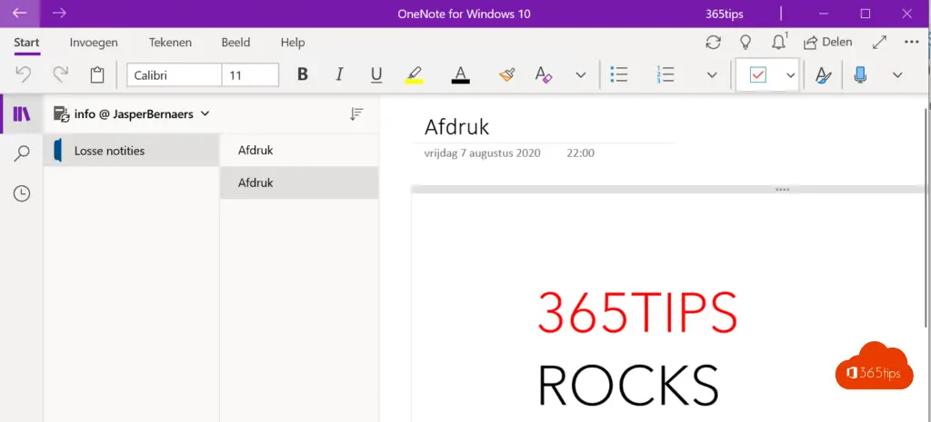
Task: Open recent notes clock icon
Action: [22, 193]
